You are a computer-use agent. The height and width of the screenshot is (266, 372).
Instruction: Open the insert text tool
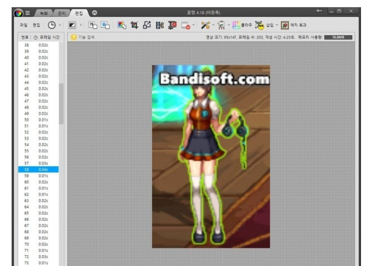93,25
